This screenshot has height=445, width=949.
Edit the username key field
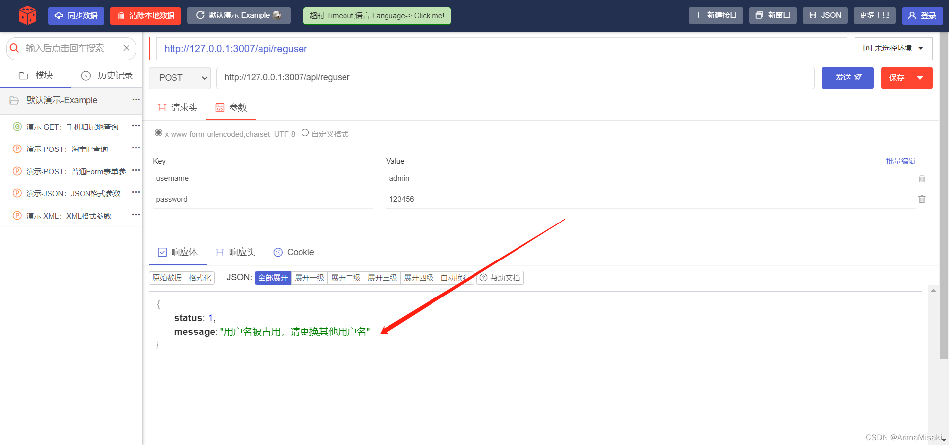pos(262,178)
